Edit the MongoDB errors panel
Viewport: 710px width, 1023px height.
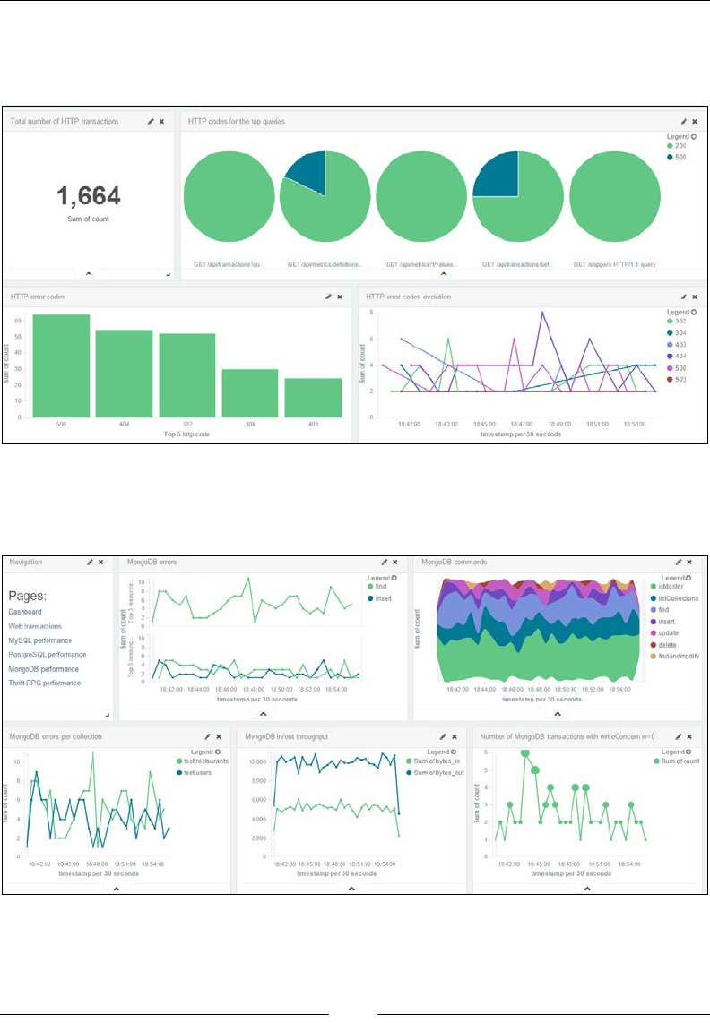[385, 563]
